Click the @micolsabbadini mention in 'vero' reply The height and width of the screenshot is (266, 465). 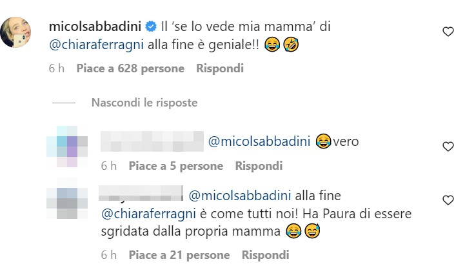(x=259, y=141)
